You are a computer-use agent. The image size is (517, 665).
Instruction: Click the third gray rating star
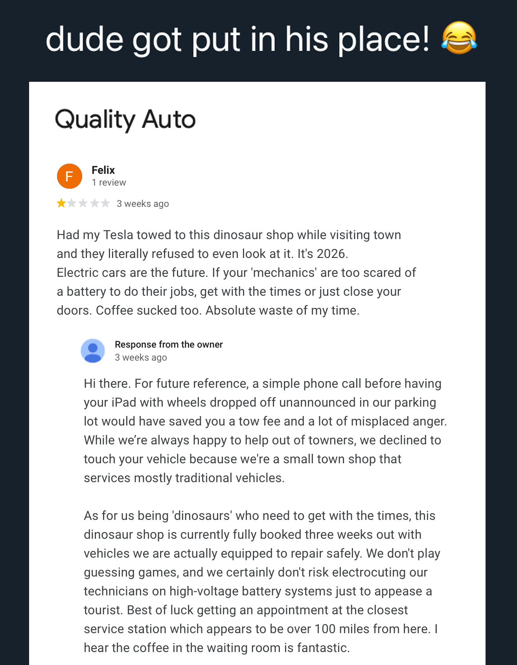83,203
